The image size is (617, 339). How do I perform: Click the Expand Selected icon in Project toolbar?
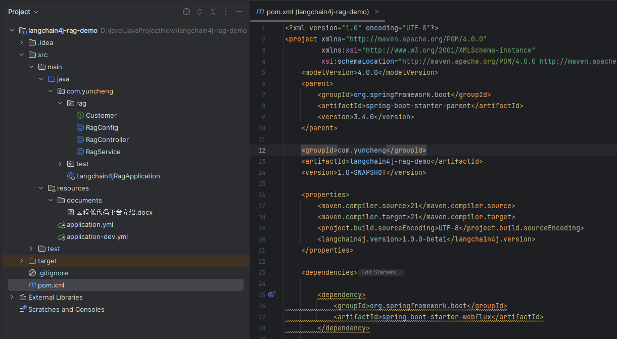click(x=200, y=12)
